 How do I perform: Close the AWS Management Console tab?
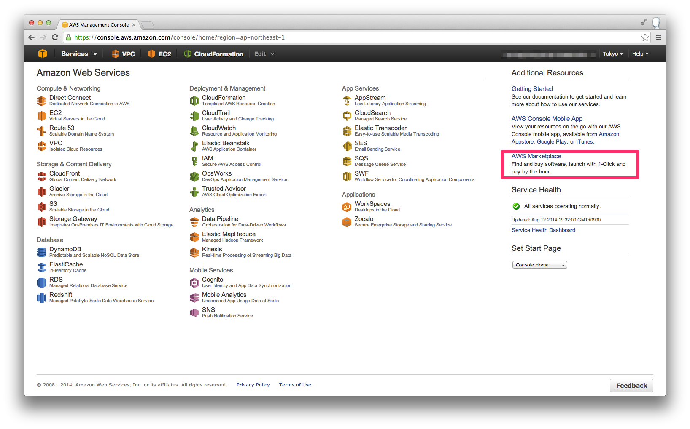(x=134, y=25)
